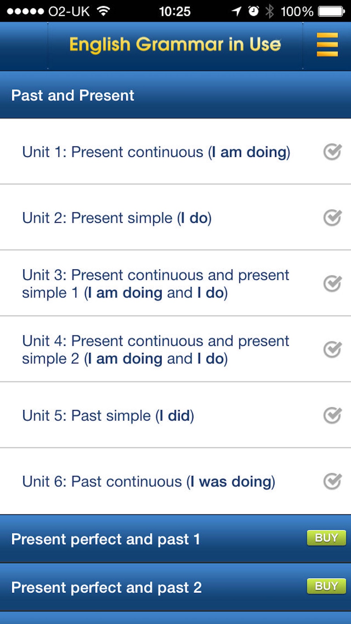
Task: Mark Unit 5 Past simple as completed
Action: pos(332,416)
